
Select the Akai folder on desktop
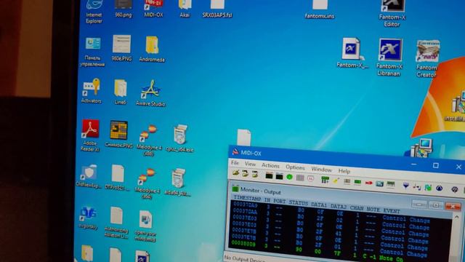coord(185,8)
